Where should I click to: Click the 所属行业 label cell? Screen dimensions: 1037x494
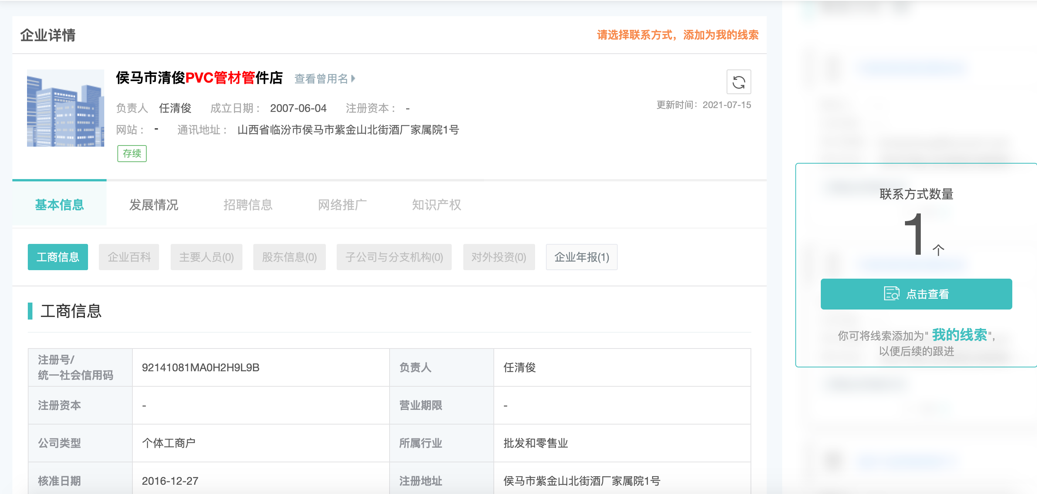click(x=442, y=443)
